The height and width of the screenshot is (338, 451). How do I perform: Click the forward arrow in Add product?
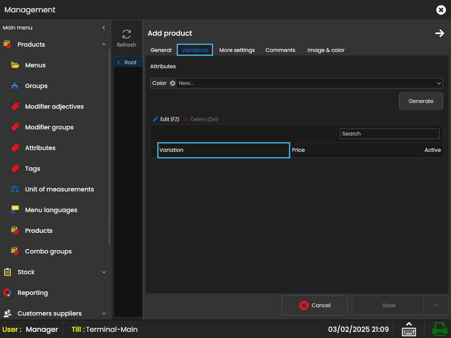[x=440, y=33]
